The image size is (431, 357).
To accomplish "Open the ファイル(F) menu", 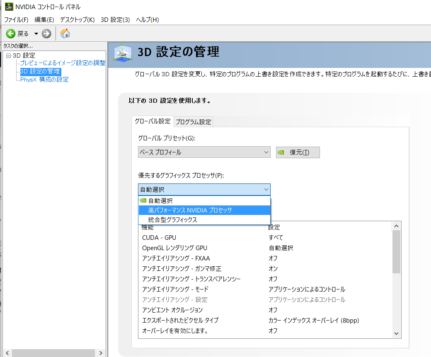I will [16, 20].
